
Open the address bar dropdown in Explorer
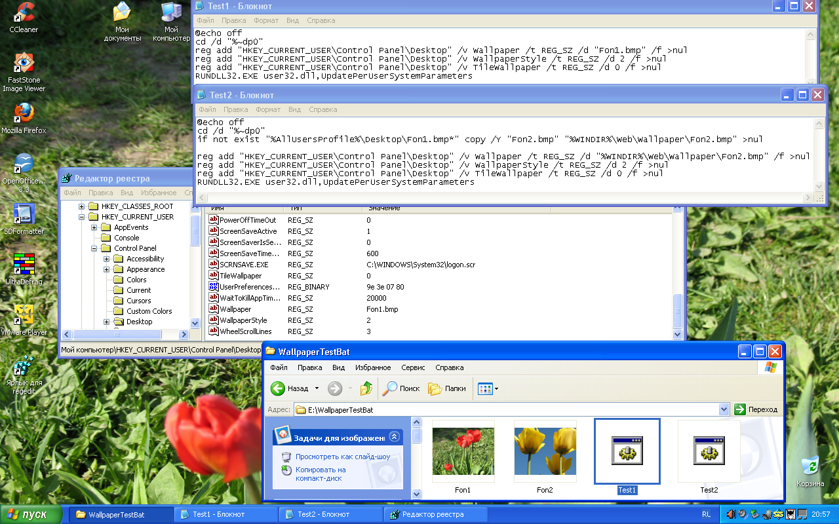point(724,409)
